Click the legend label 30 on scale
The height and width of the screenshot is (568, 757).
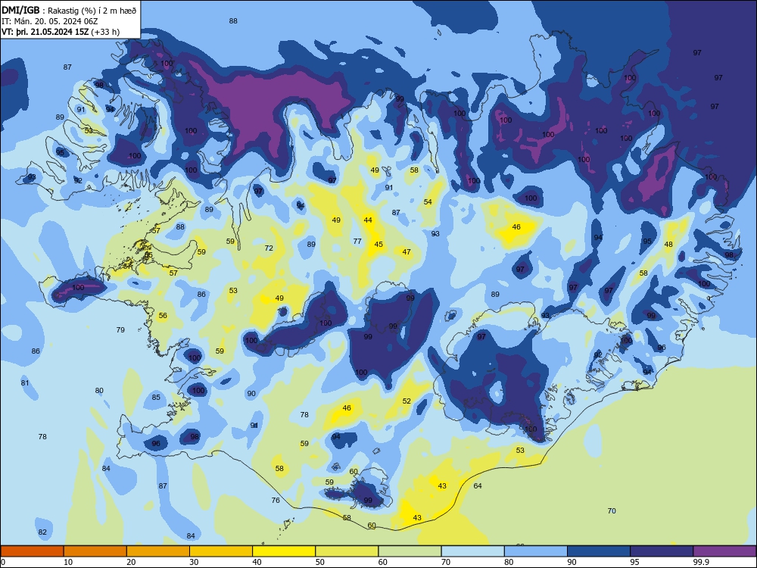click(x=194, y=562)
